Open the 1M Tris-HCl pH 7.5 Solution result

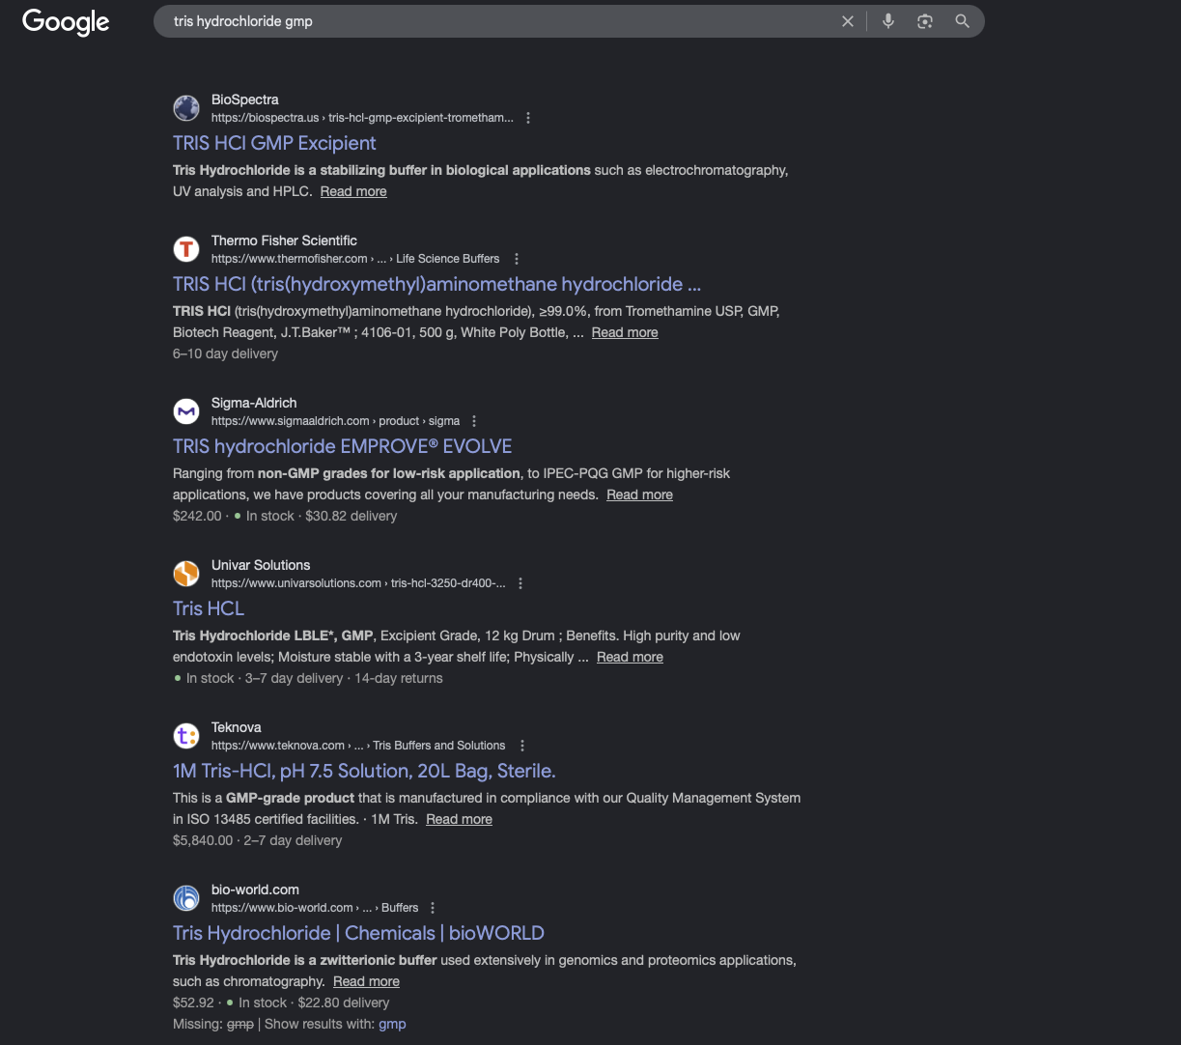pos(364,771)
